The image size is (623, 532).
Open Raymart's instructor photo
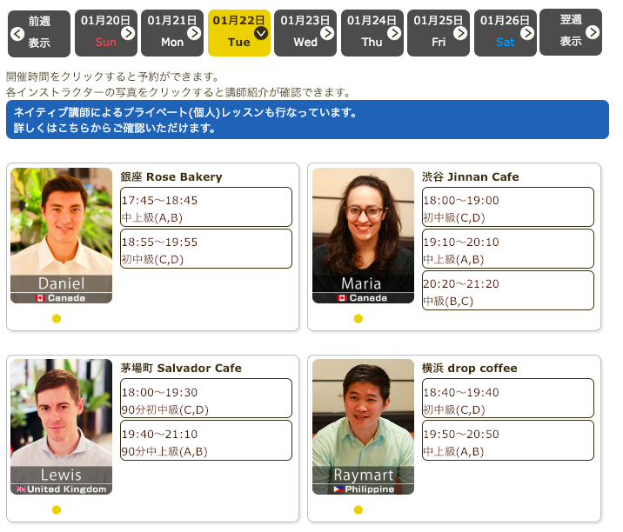pos(363,417)
